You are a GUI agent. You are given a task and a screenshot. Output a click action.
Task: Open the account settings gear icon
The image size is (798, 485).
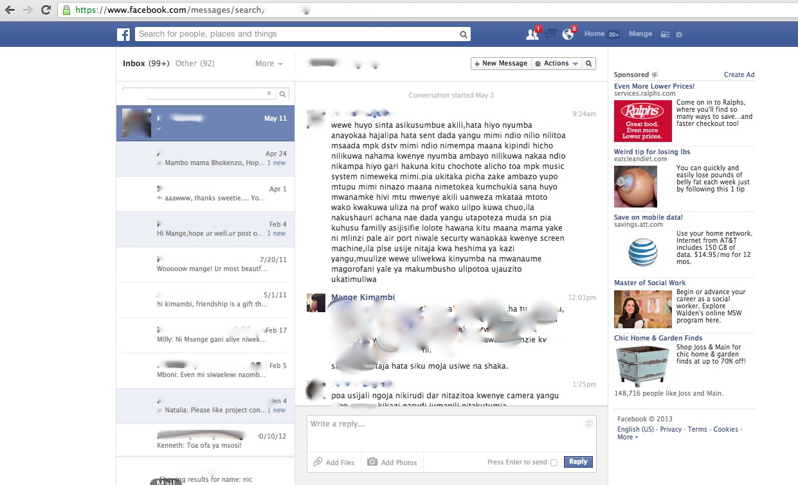[x=679, y=34]
